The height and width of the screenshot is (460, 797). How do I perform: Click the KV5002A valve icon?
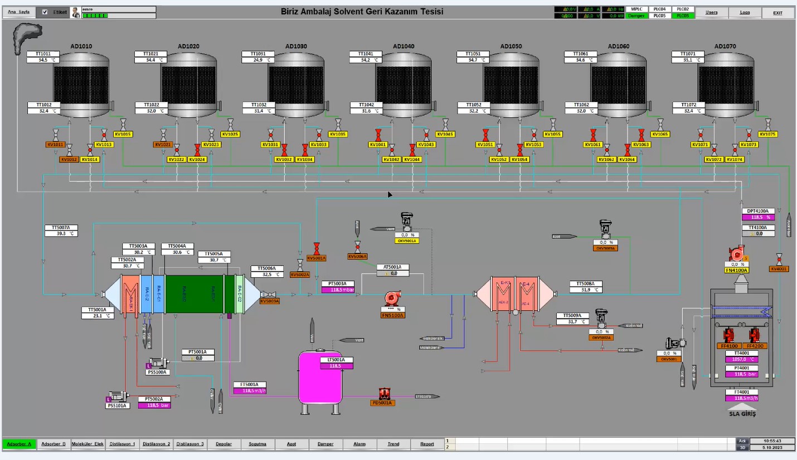click(x=300, y=265)
